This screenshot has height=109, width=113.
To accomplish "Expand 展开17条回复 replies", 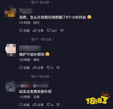I will tap(43, 39).
